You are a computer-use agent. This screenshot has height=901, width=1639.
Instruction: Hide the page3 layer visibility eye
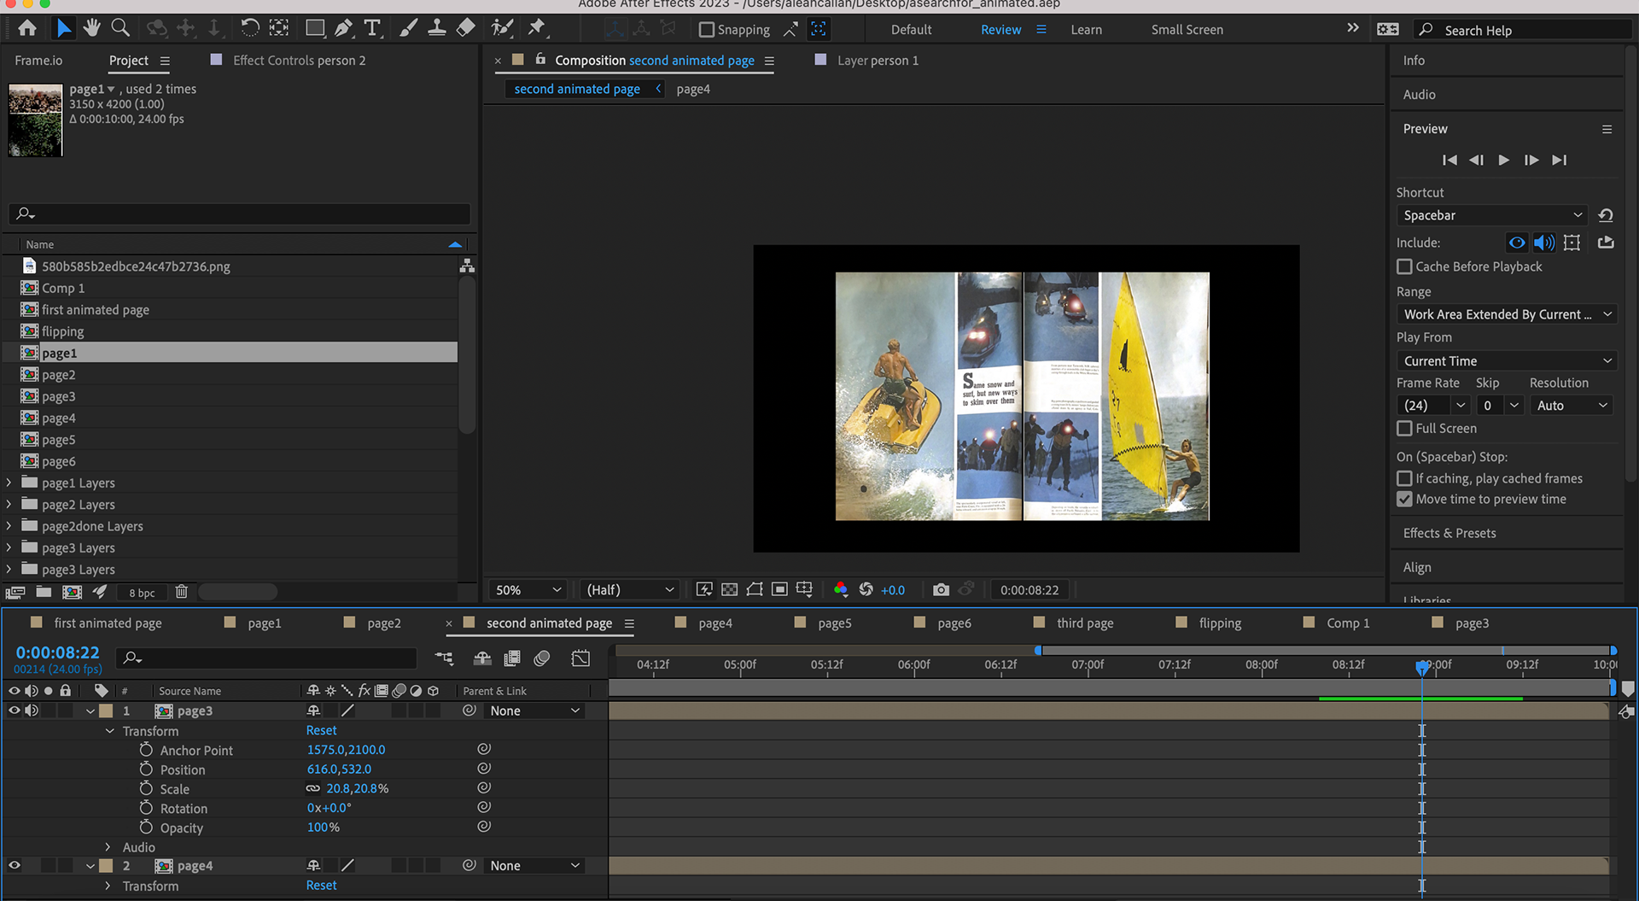click(15, 711)
